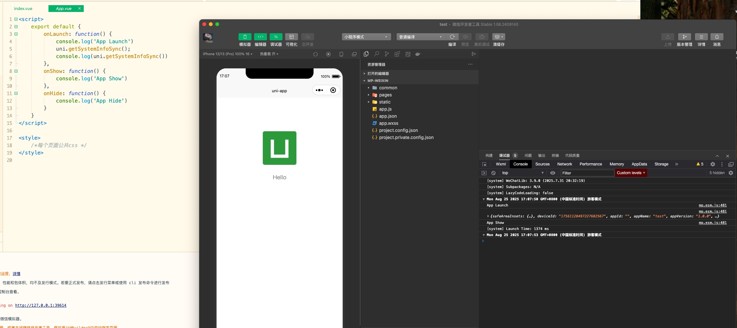The height and width of the screenshot is (328, 737).
Task: Open the clear cache layers icon
Action: coord(498,37)
